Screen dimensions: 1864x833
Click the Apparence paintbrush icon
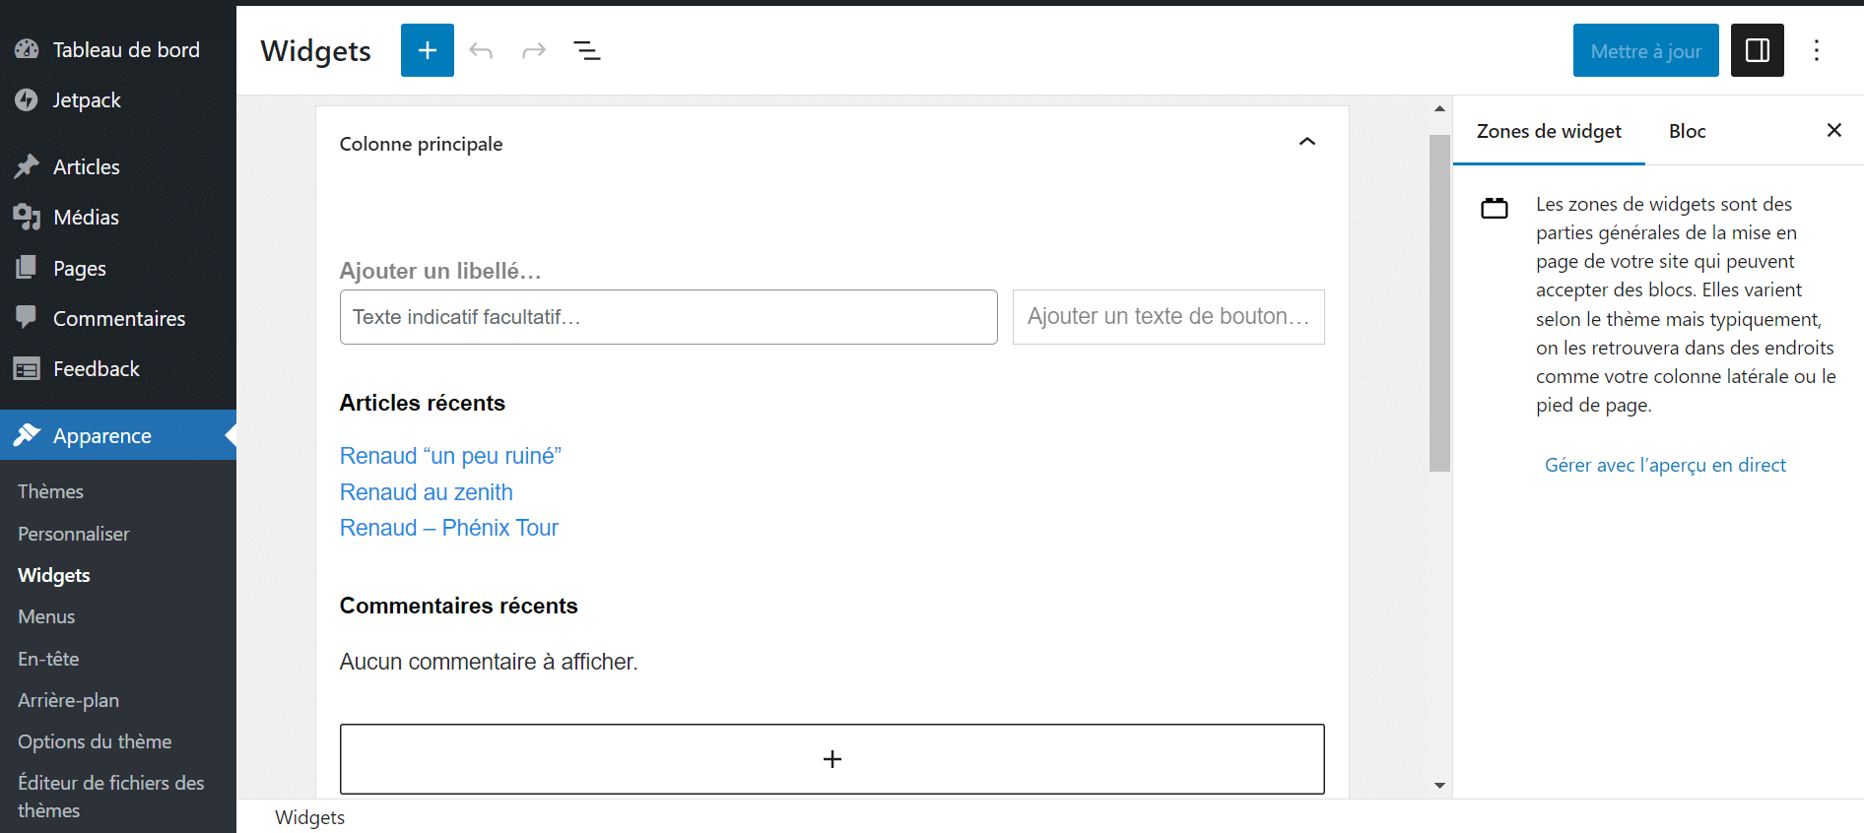pos(27,434)
